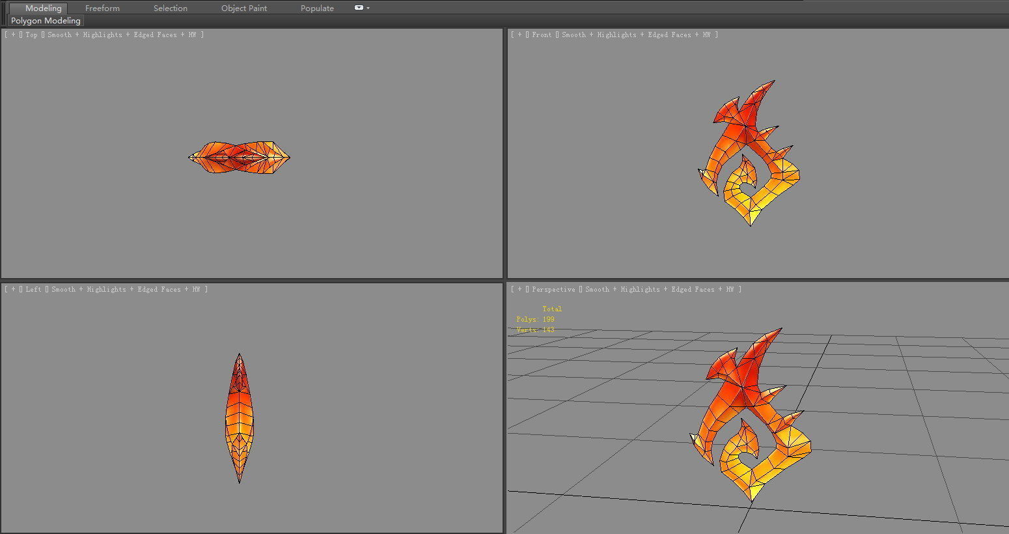Click the Front viewport view name label
The width and height of the screenshot is (1009, 534).
point(542,35)
